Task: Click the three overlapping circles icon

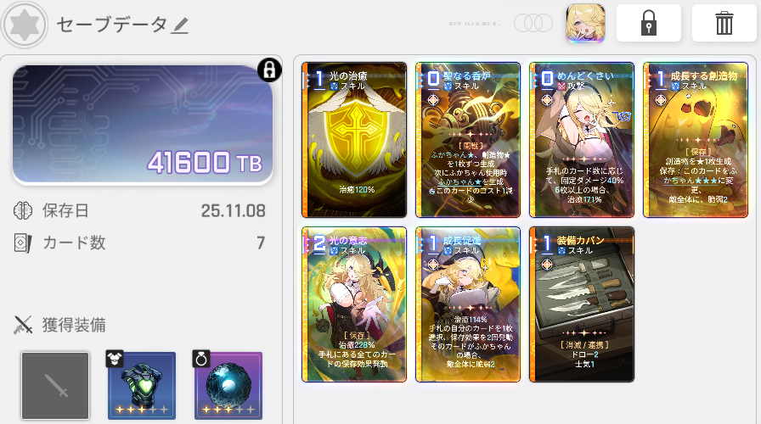Action: coord(533,23)
